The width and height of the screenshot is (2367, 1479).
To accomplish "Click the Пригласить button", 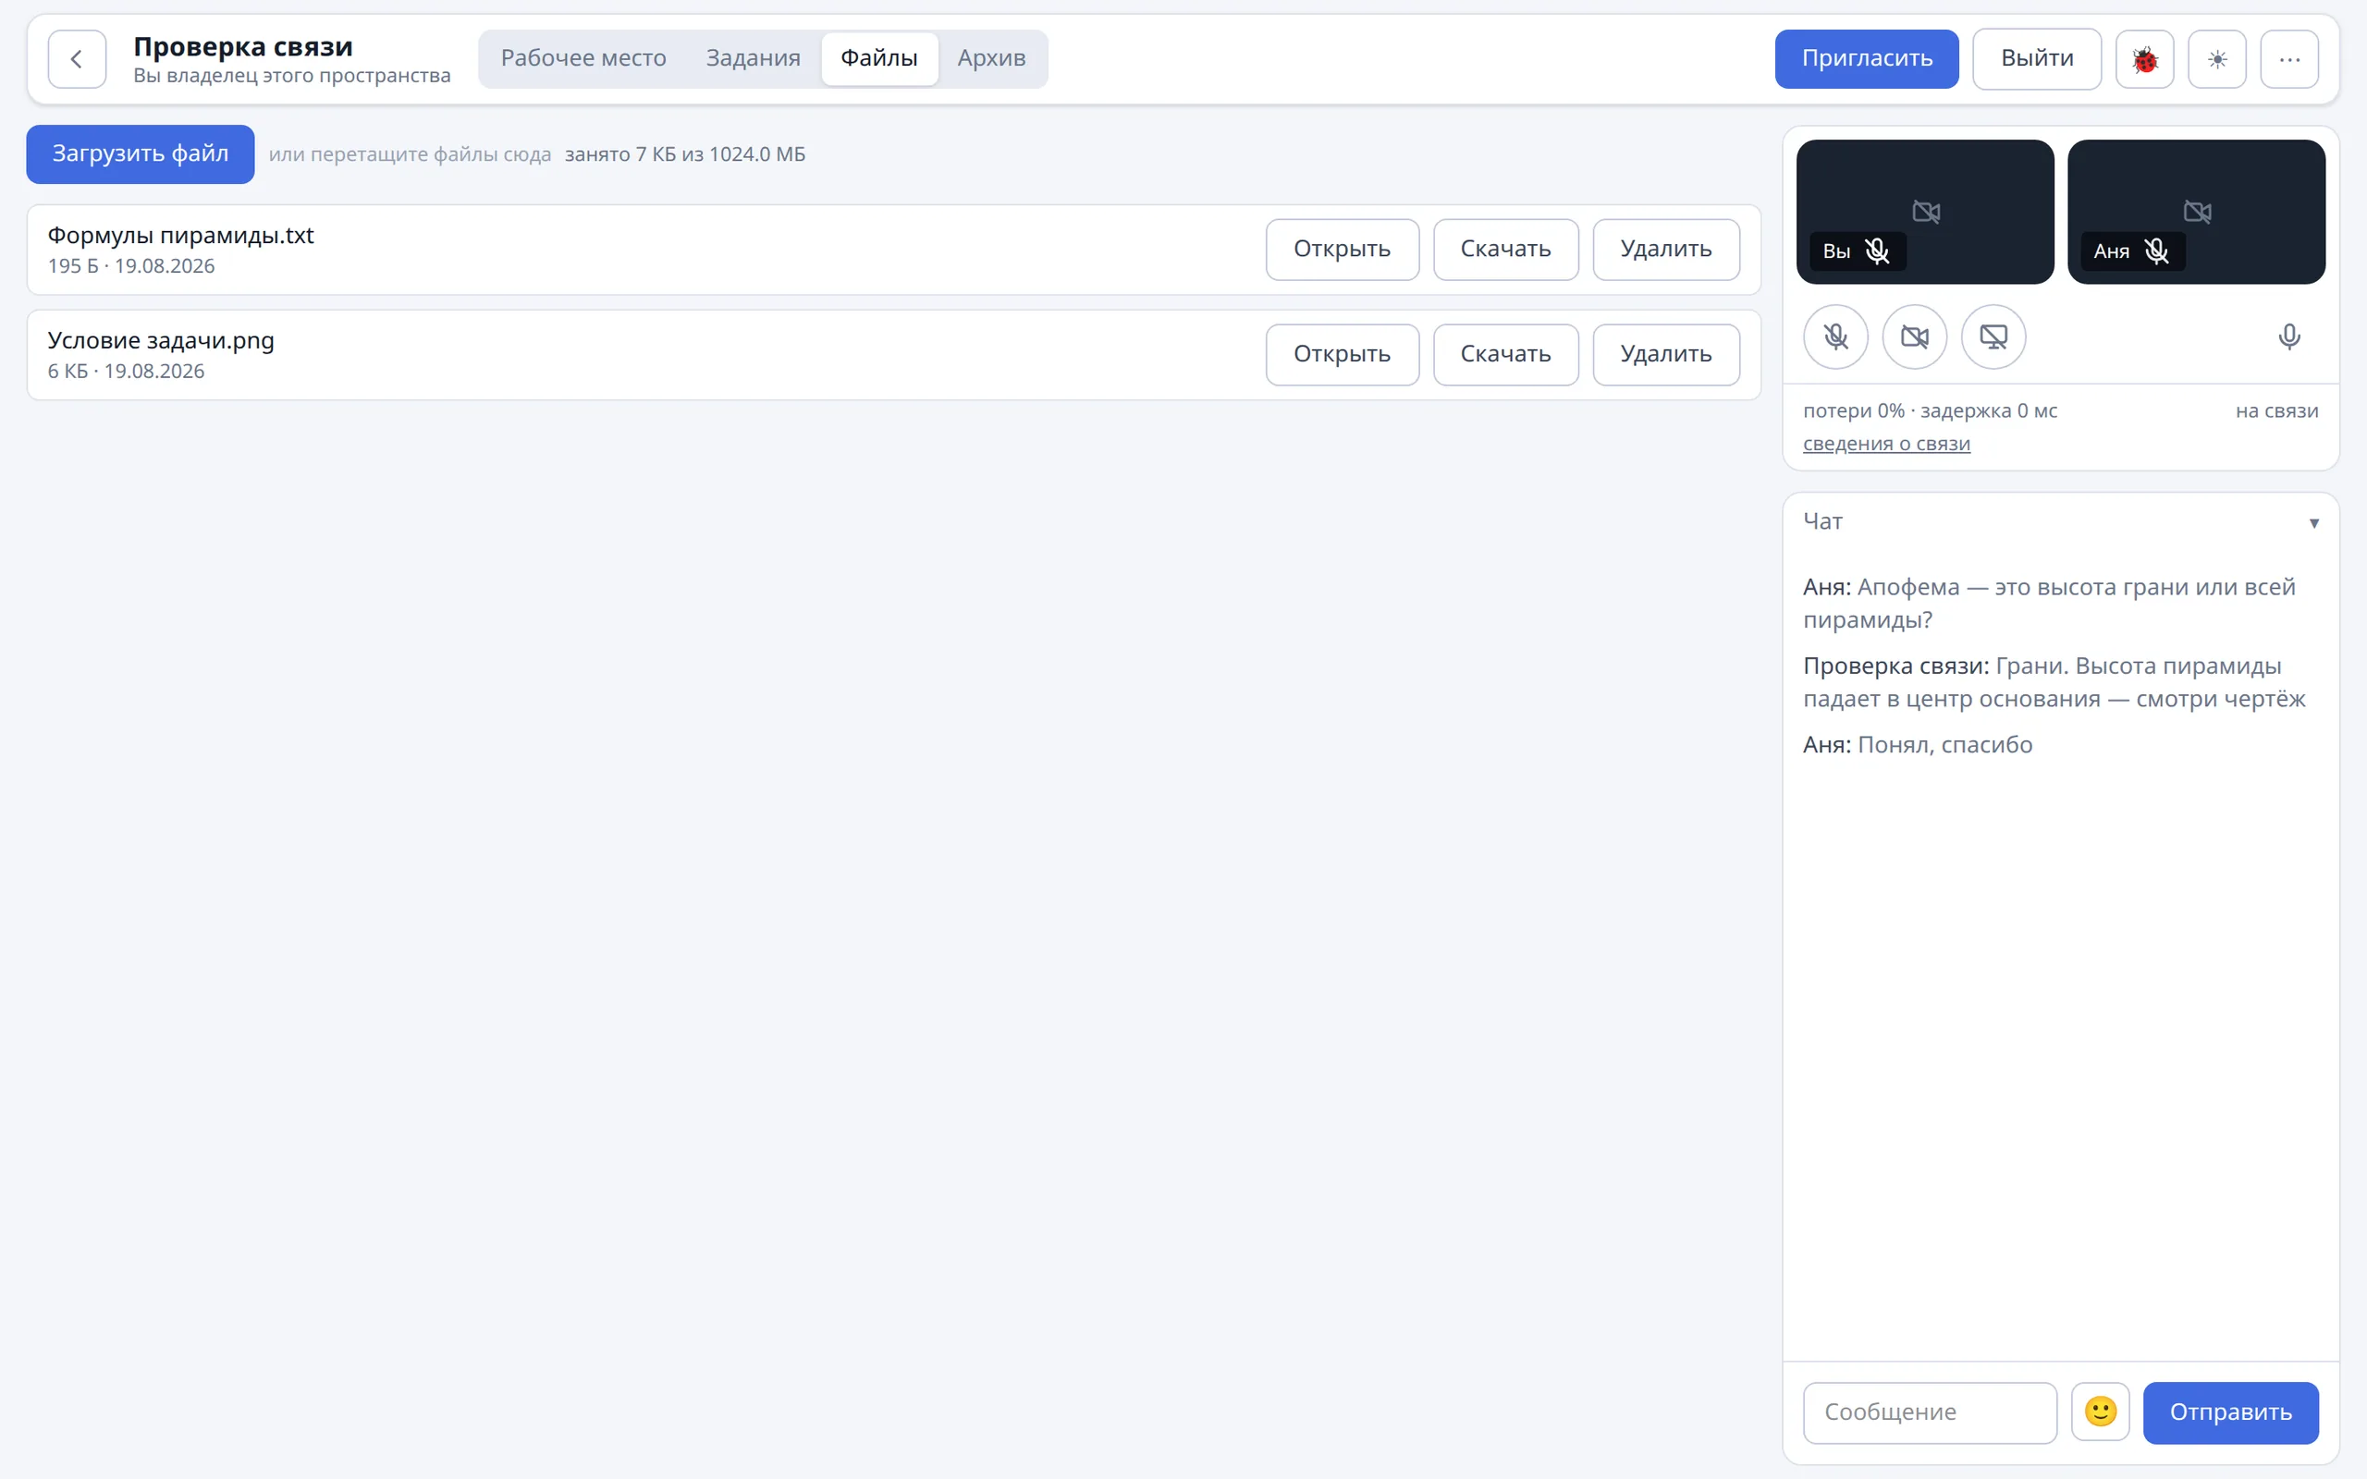I will click(1866, 58).
